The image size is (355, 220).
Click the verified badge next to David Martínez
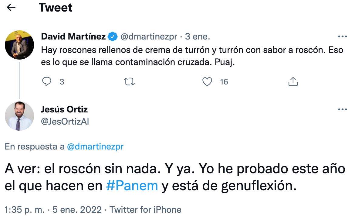[x=112, y=36]
